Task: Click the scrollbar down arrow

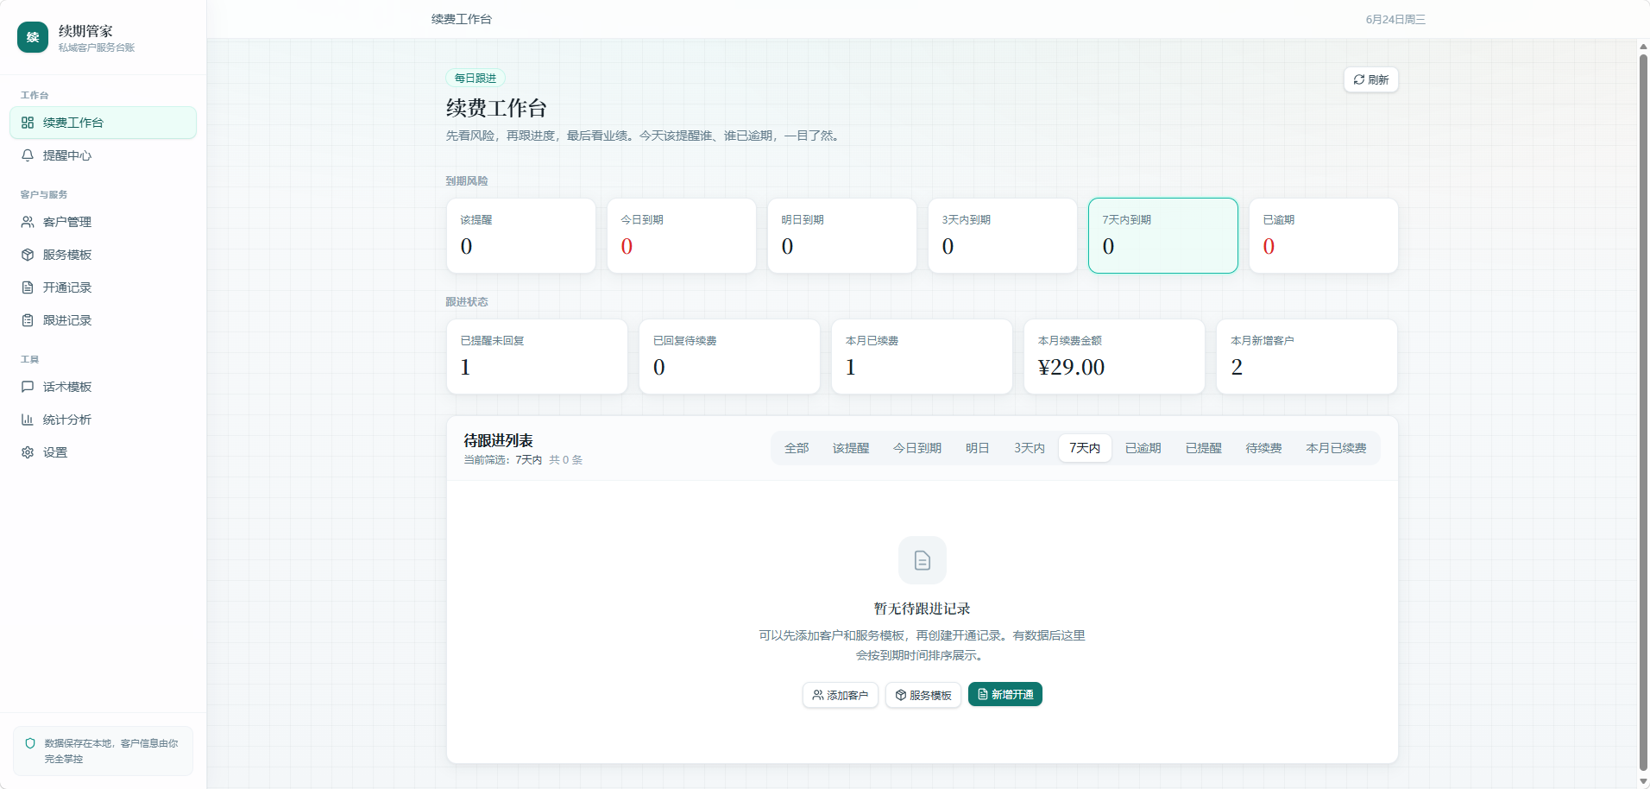Action: click(x=1643, y=781)
